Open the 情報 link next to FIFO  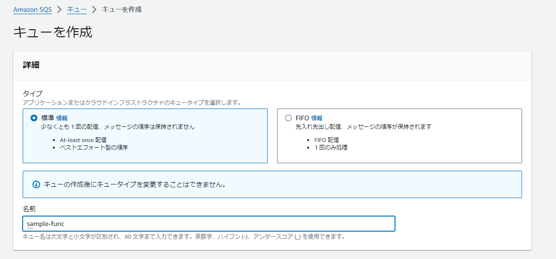click(317, 118)
